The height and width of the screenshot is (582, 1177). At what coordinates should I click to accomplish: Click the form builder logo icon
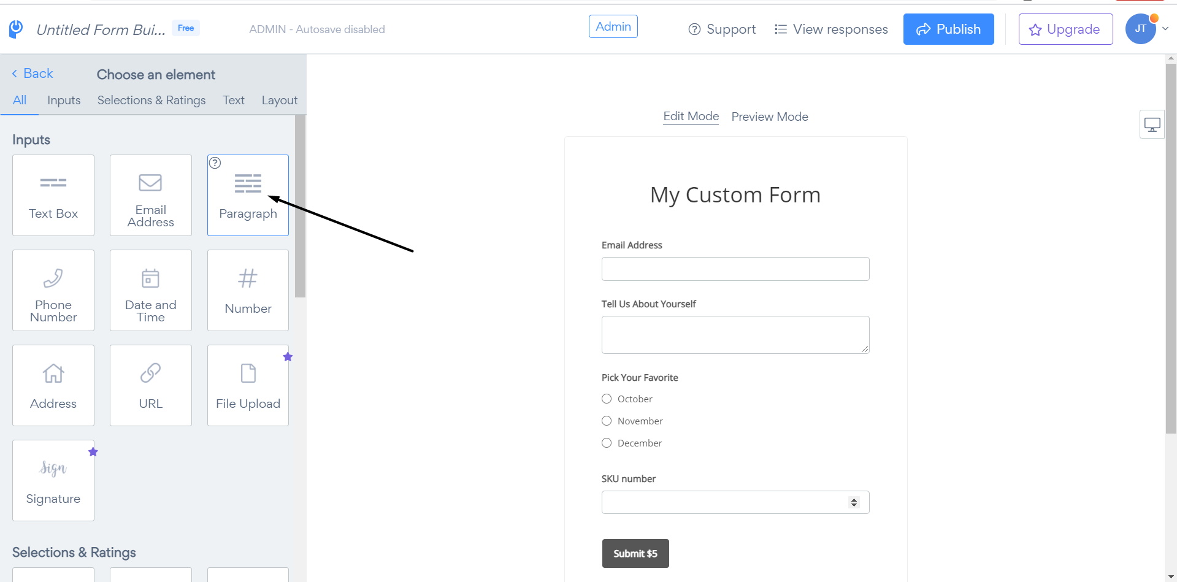pos(16,29)
